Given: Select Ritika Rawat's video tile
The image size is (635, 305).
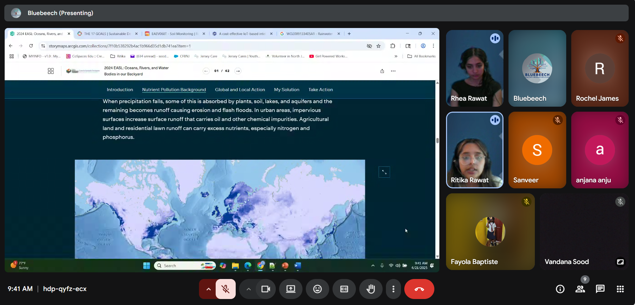Looking at the screenshot, I should 474,150.
